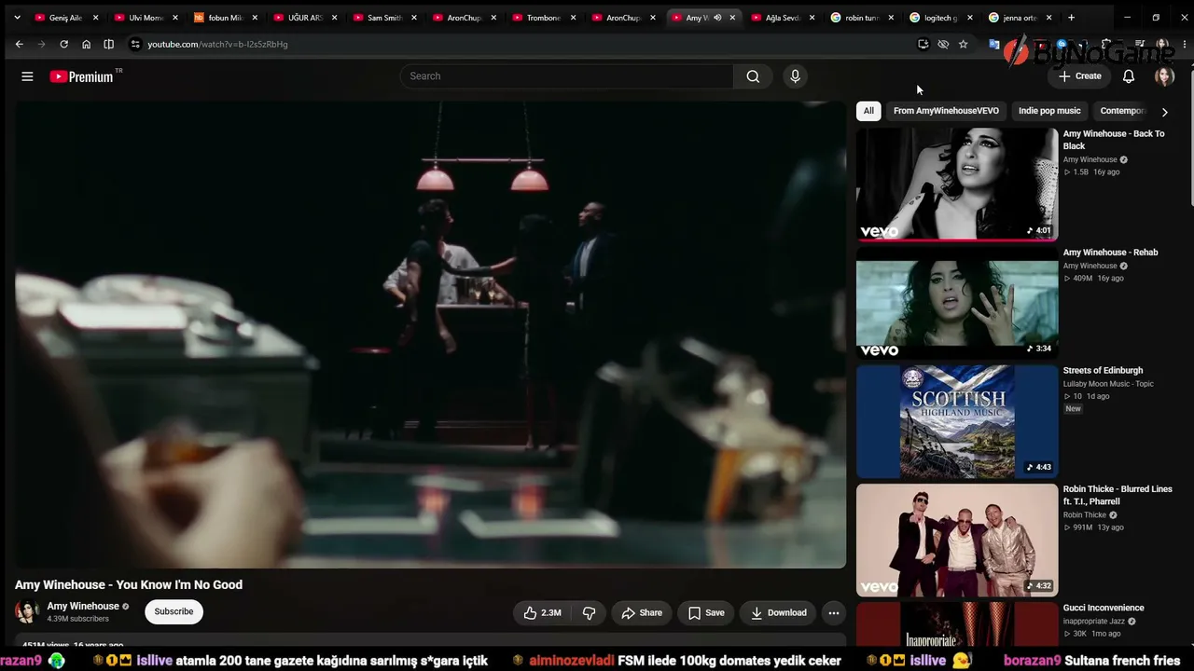Play the Scottish Highland Music thumbnail
This screenshot has width=1194, height=671.
tap(957, 421)
